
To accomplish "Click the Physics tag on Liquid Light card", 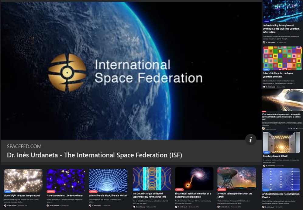I will pyautogui.click(x=8, y=191).
